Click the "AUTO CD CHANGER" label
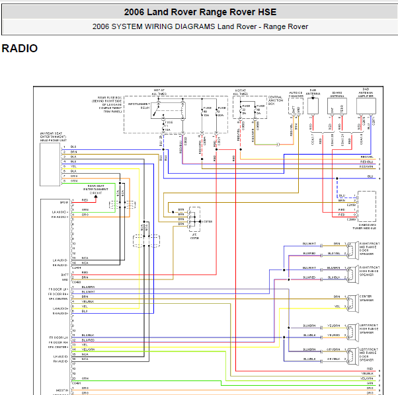398x395 pixels. pos(296,94)
